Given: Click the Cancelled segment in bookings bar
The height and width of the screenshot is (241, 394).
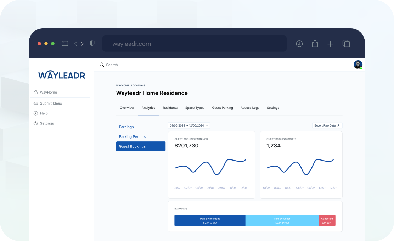Looking at the screenshot, I should tap(327, 220).
